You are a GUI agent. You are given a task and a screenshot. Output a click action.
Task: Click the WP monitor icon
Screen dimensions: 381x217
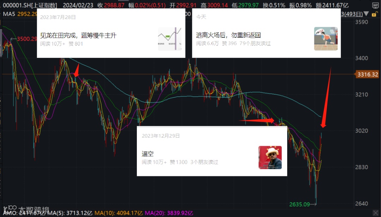375,5
